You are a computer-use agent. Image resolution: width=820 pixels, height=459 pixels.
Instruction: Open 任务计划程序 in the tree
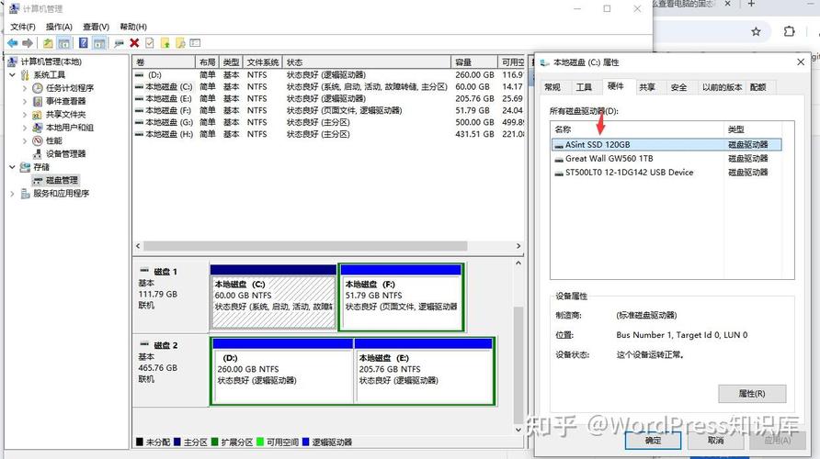point(69,88)
